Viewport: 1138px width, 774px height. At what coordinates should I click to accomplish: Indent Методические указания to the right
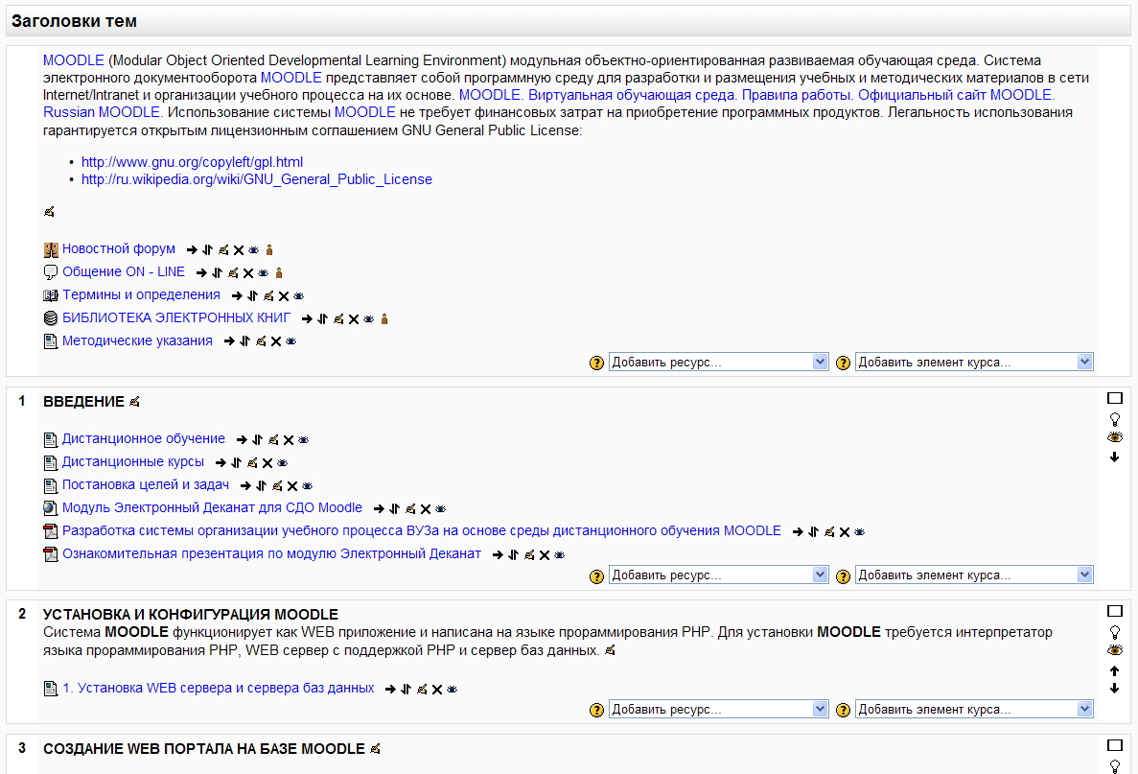point(229,341)
